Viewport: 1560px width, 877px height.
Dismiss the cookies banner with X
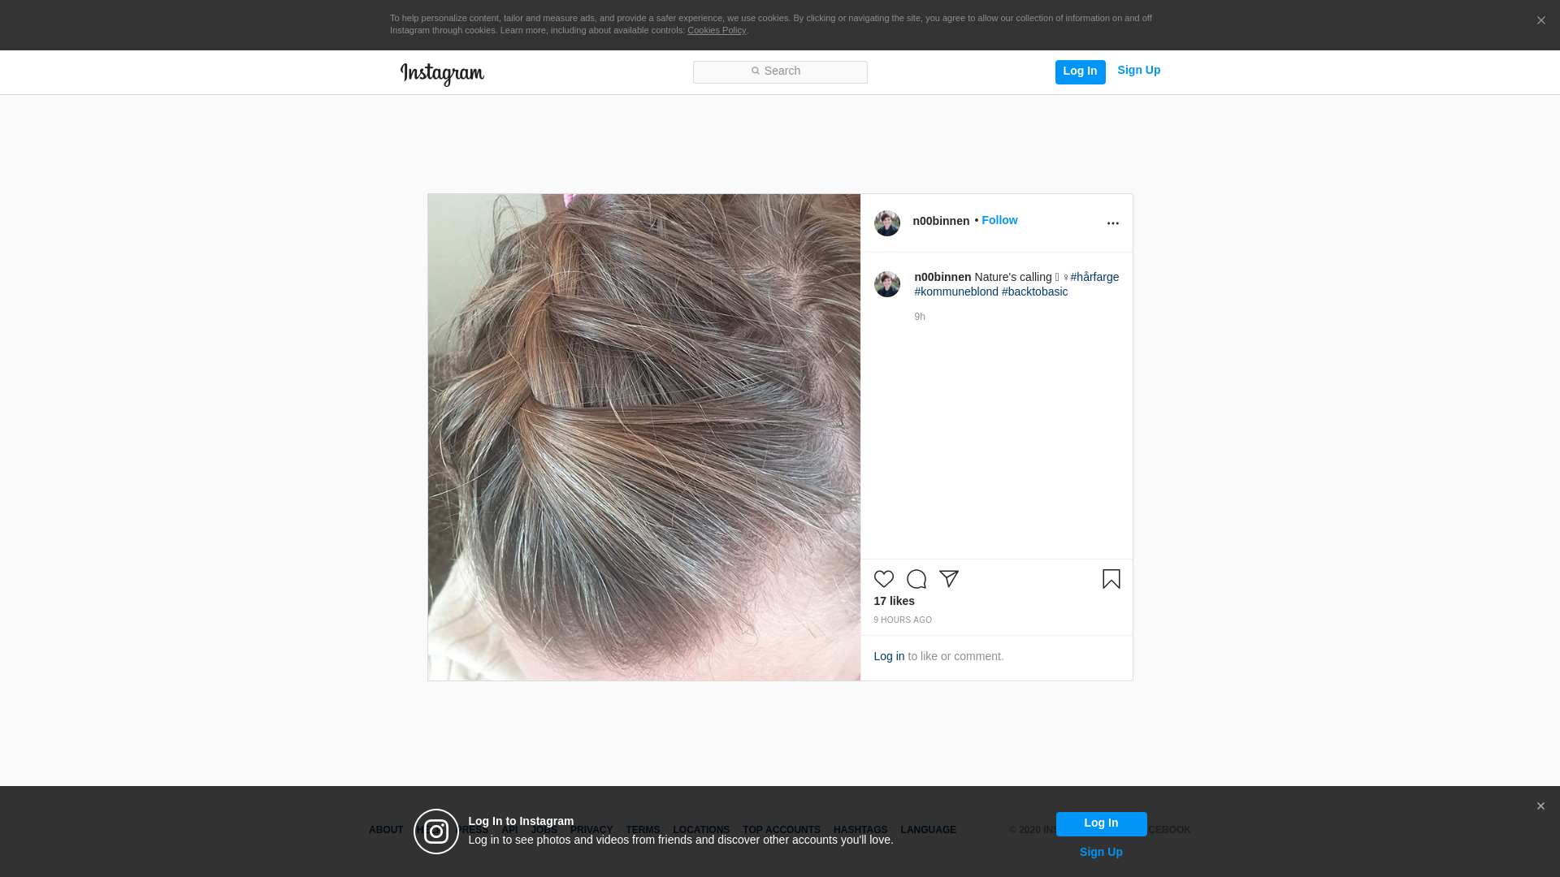tap(1540, 21)
